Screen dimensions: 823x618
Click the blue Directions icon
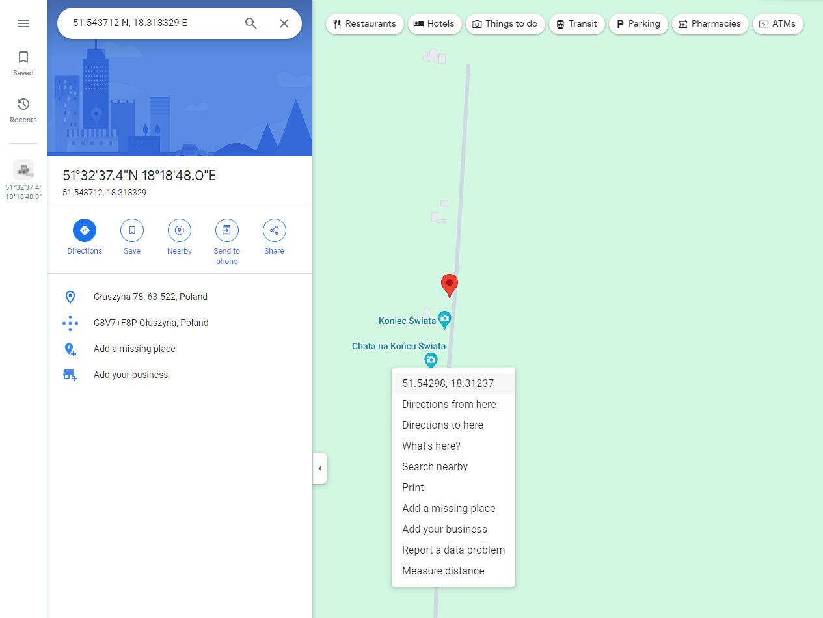(x=85, y=230)
